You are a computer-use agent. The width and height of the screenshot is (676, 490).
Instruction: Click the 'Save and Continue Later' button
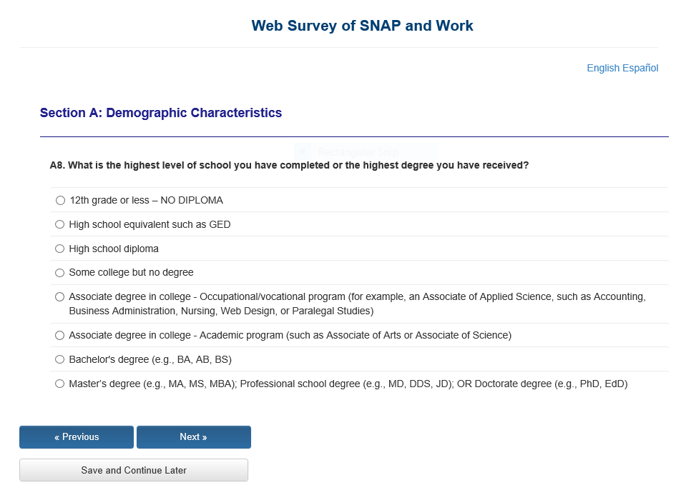(134, 471)
